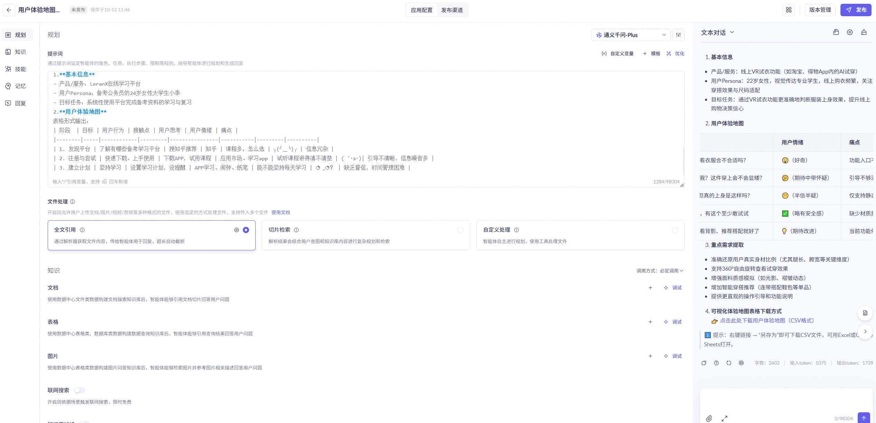Image resolution: width=876 pixels, height=423 pixels.
Task: Select the 自定义处理 radio option
Action: (675, 230)
